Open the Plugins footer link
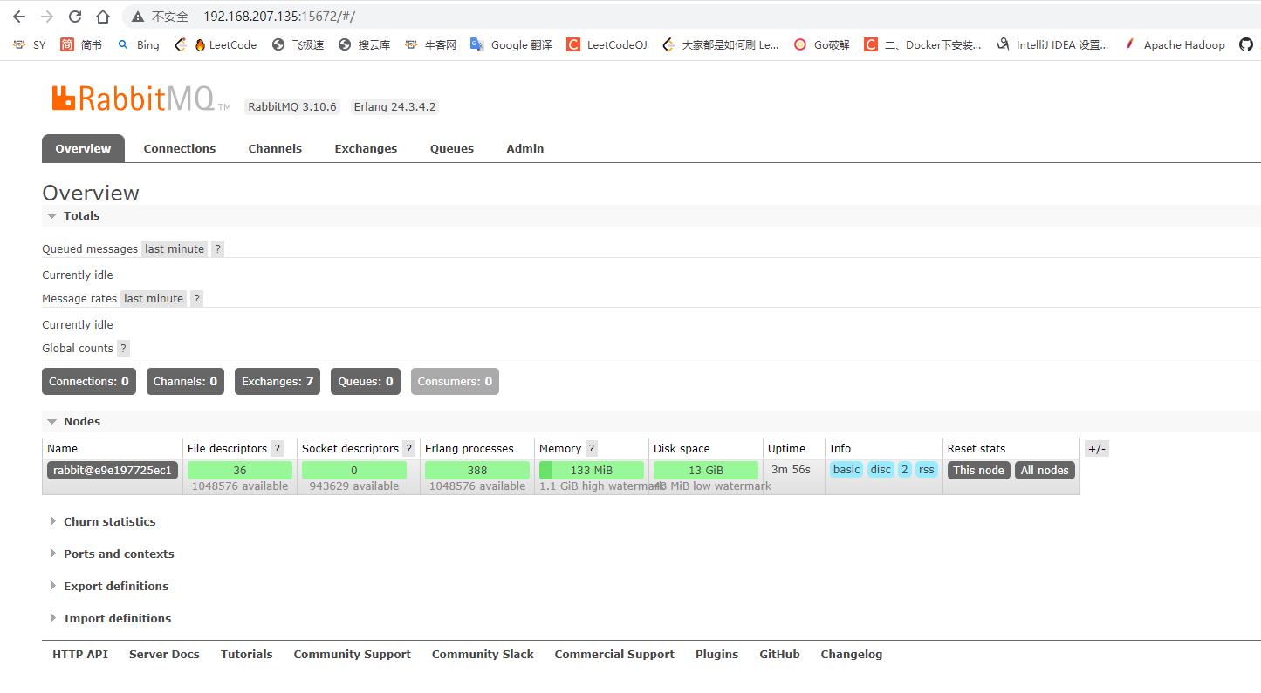Screen dimensions: 1261x693 (717, 654)
